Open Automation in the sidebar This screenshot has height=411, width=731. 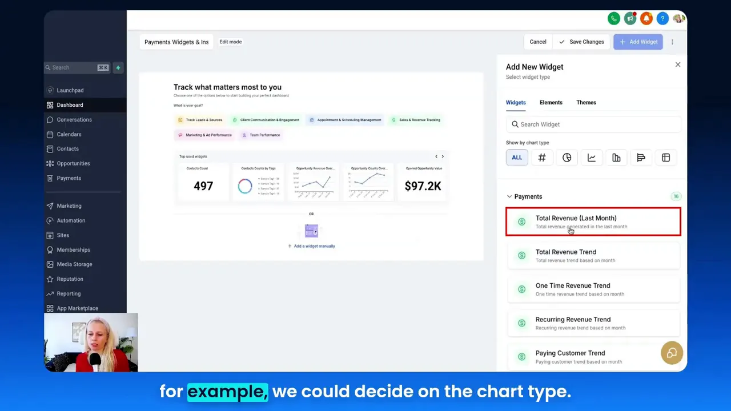click(85, 220)
